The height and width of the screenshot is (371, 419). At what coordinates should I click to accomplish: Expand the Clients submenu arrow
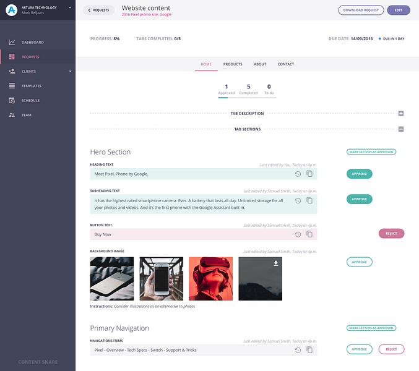(x=71, y=71)
